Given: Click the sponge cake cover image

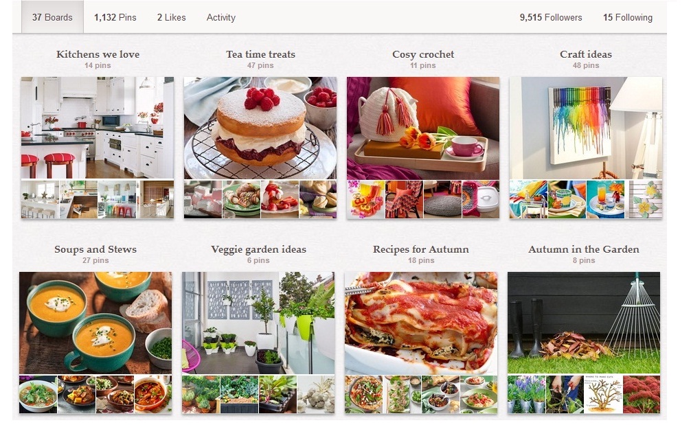Looking at the screenshot, I should click(260, 128).
